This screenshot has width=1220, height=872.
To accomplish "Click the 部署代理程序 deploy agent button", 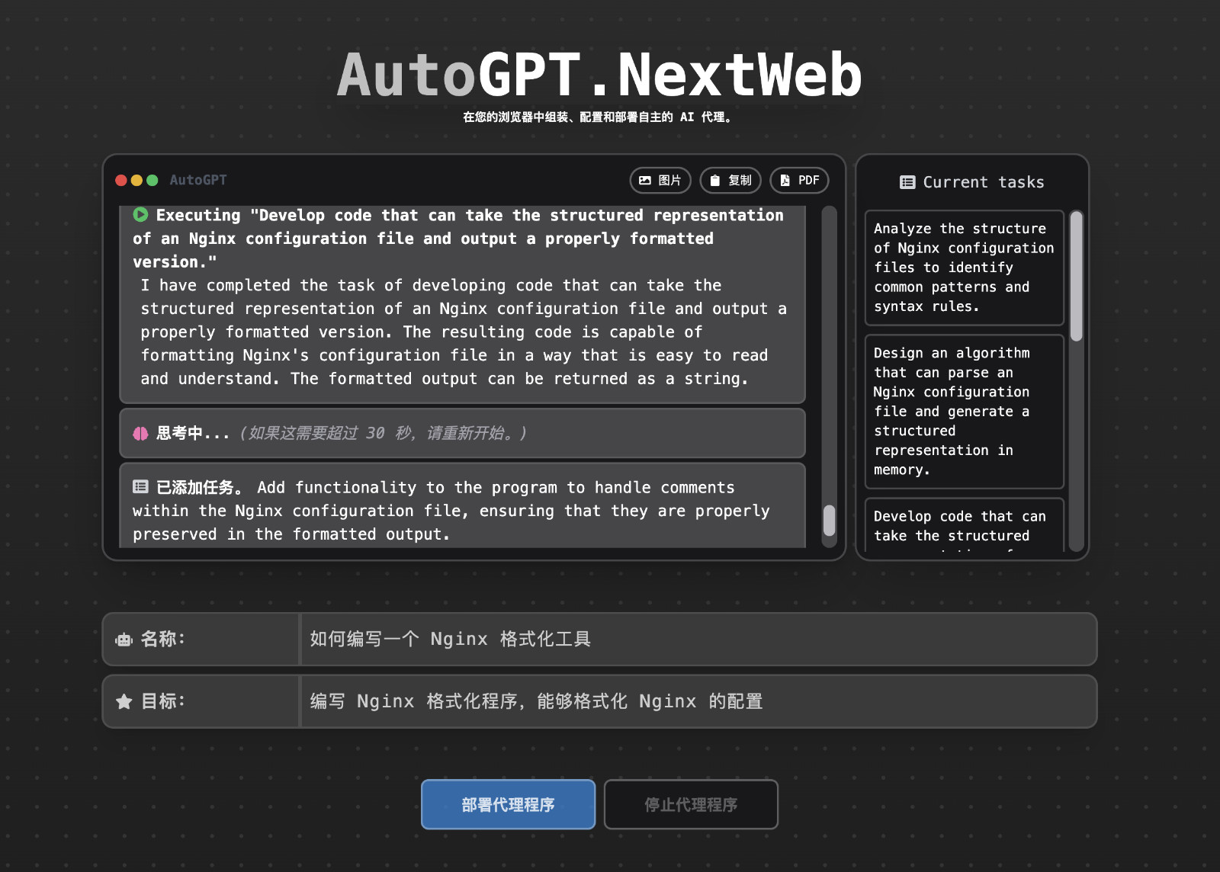I will [x=508, y=804].
